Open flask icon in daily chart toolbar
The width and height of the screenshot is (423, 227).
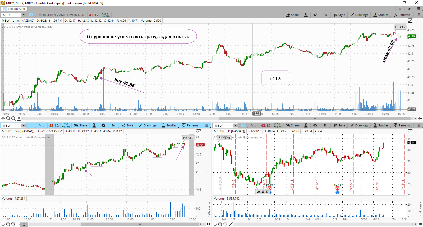306,125
